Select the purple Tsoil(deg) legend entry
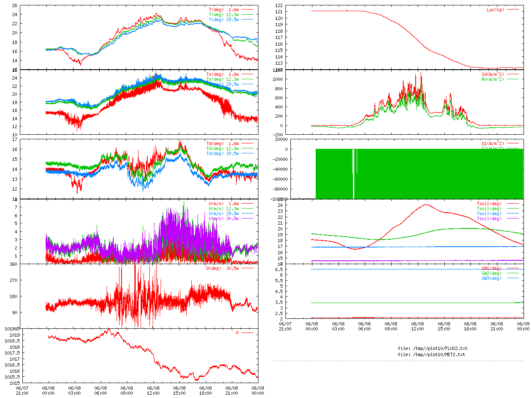The height and width of the screenshot is (398, 531). pyautogui.click(x=489, y=218)
